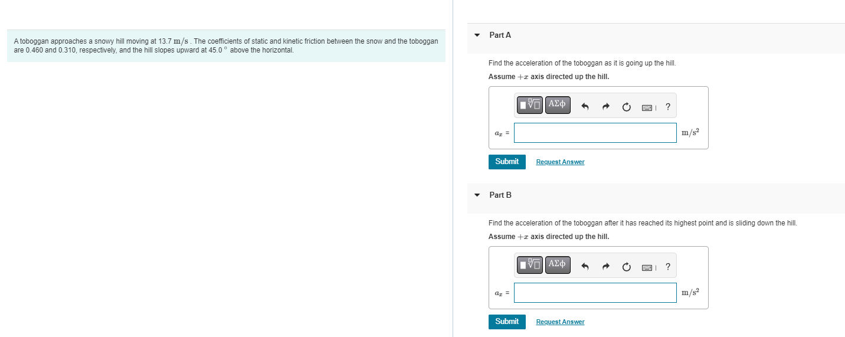The height and width of the screenshot is (337, 845).
Task: Open the math templates button in Part B
Action: pyautogui.click(x=530, y=265)
